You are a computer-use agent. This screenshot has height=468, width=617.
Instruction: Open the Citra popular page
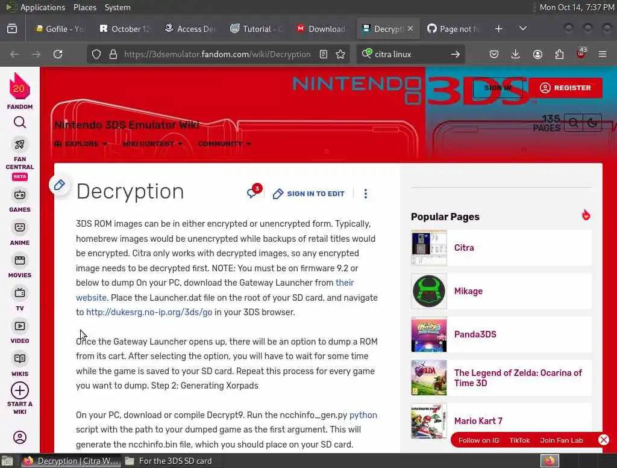coord(501,248)
